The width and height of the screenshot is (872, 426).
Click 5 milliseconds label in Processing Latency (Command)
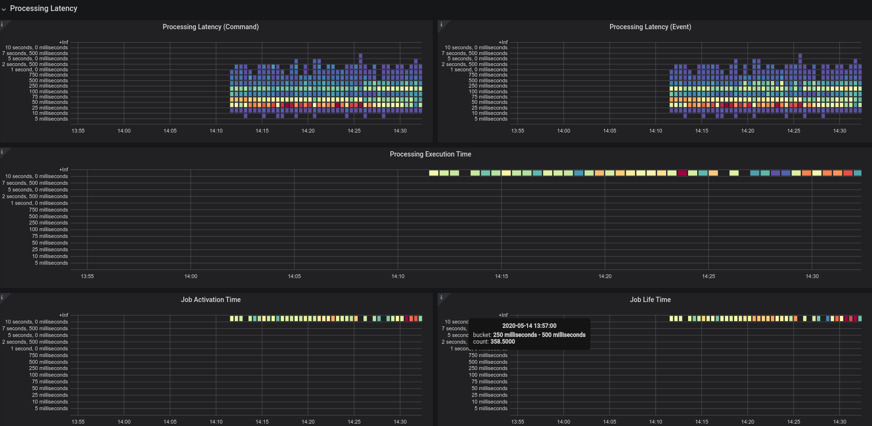pyautogui.click(x=51, y=119)
